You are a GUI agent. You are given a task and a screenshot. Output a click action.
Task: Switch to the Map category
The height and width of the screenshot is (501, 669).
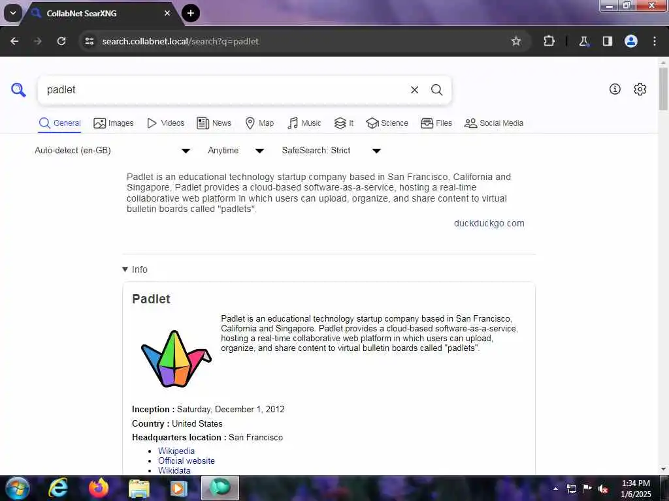(259, 123)
